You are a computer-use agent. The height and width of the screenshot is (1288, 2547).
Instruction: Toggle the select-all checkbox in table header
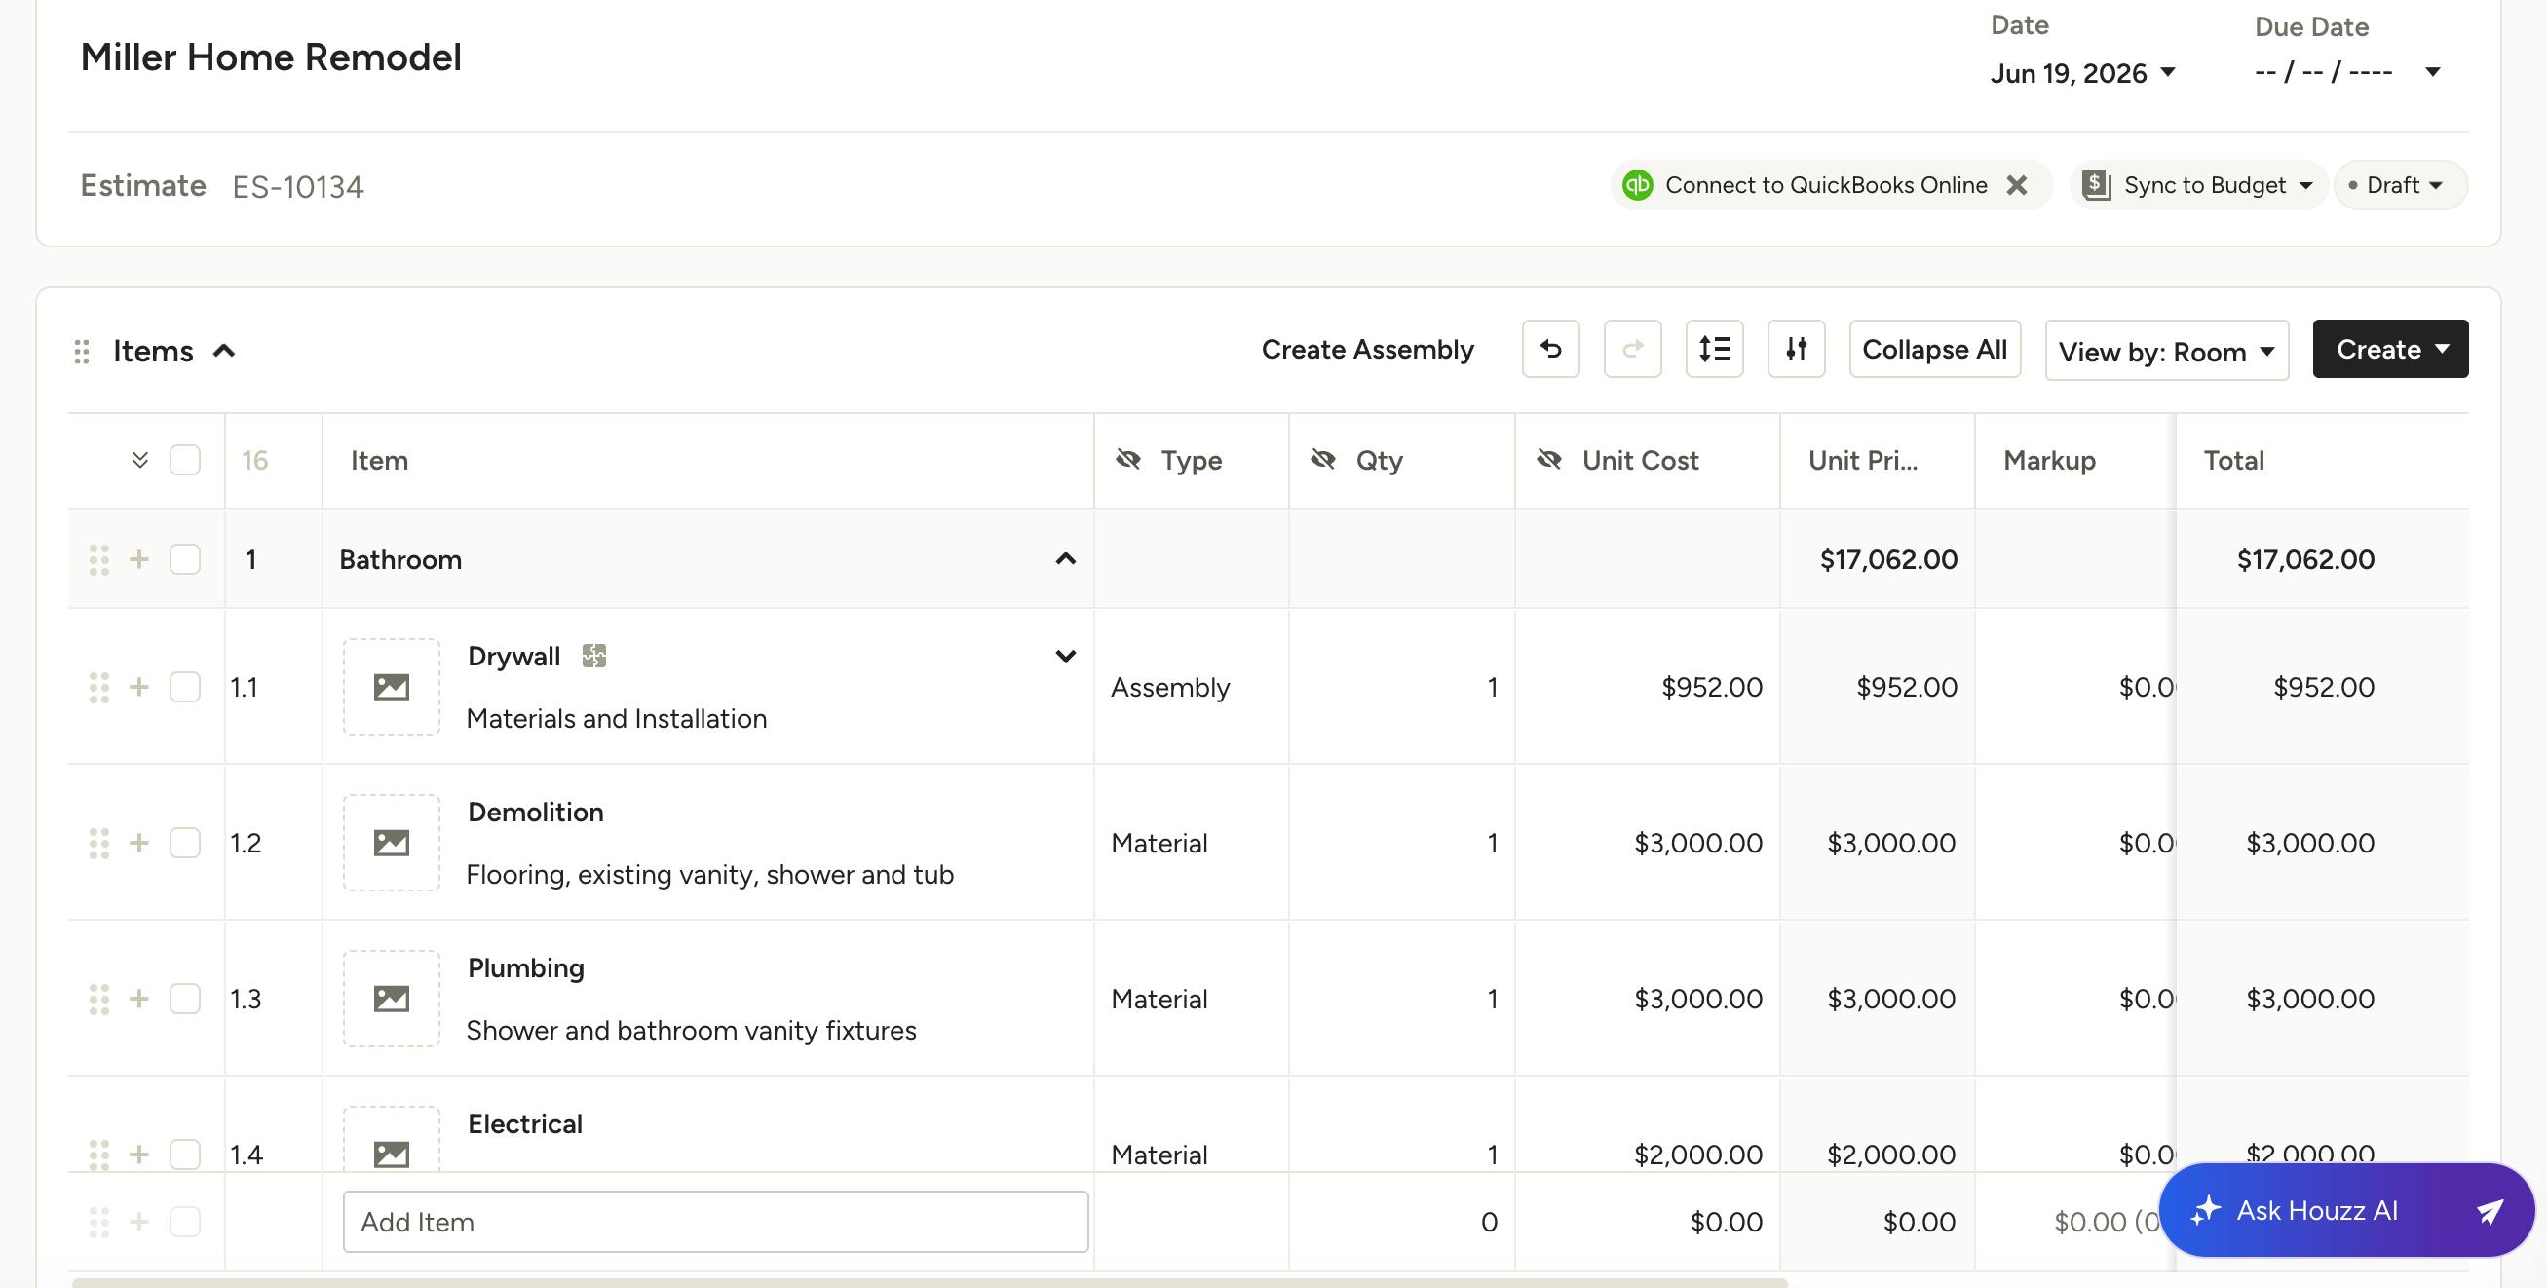click(185, 460)
